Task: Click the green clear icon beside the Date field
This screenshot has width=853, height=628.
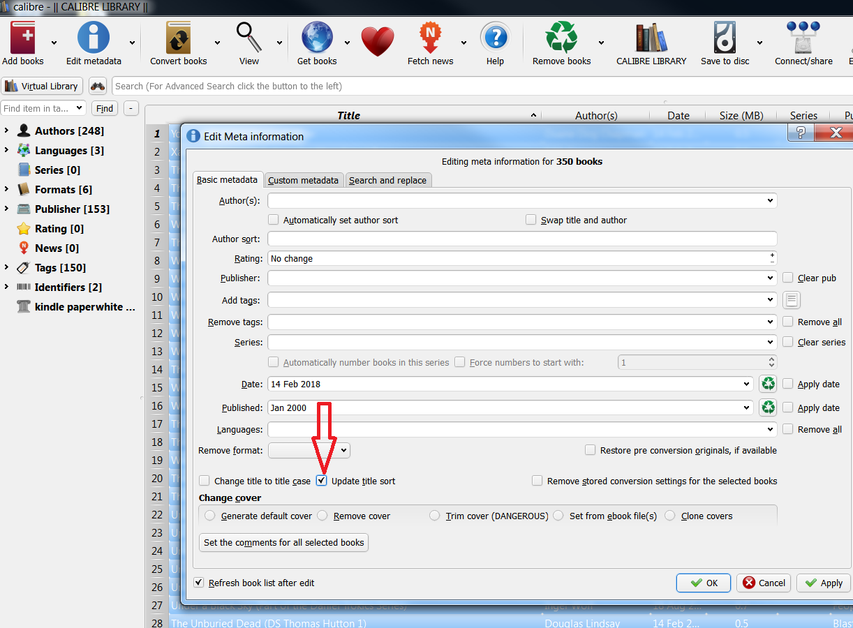Action: [x=768, y=384]
